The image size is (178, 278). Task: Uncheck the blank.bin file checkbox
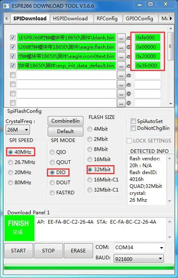(x=13, y=38)
